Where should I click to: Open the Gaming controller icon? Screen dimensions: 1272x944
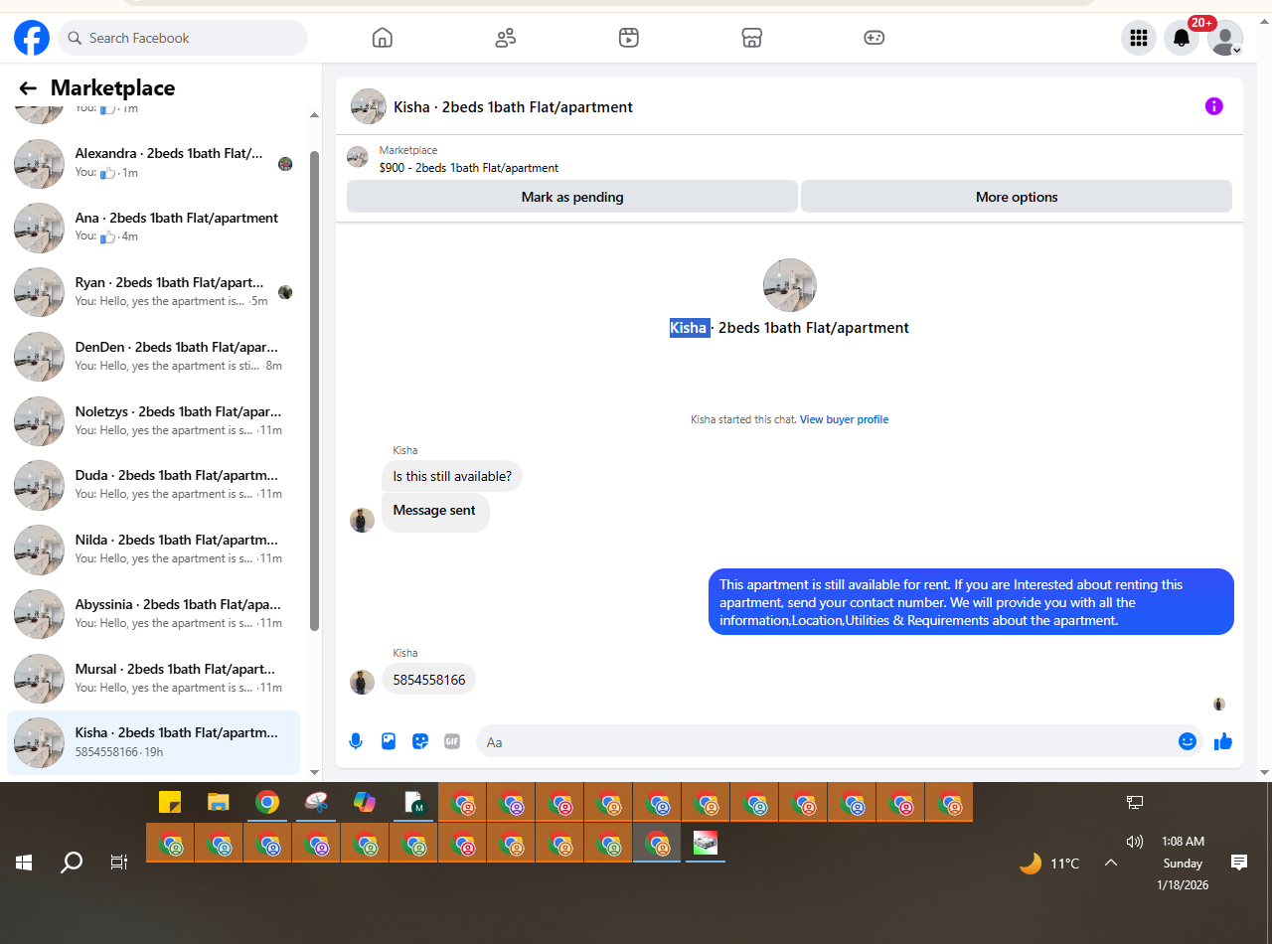point(874,38)
